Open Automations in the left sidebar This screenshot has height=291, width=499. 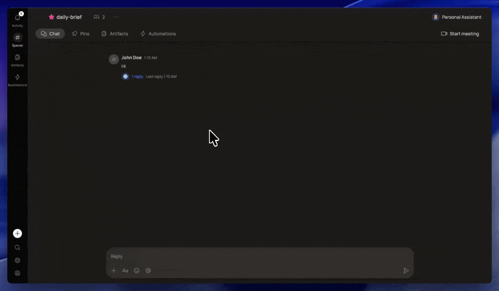click(x=18, y=80)
